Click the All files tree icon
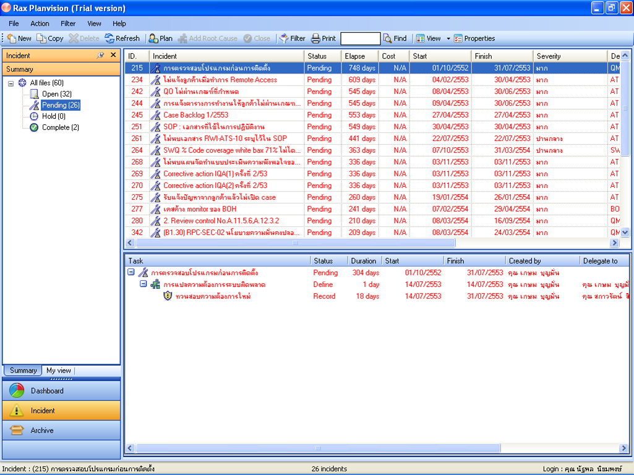634x475 pixels. tap(22, 83)
